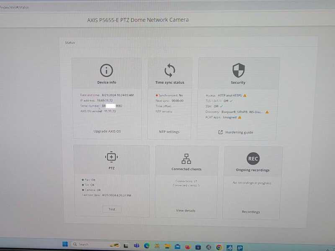
Task: Click the IP address 10.69.11.72
Action: point(105,100)
